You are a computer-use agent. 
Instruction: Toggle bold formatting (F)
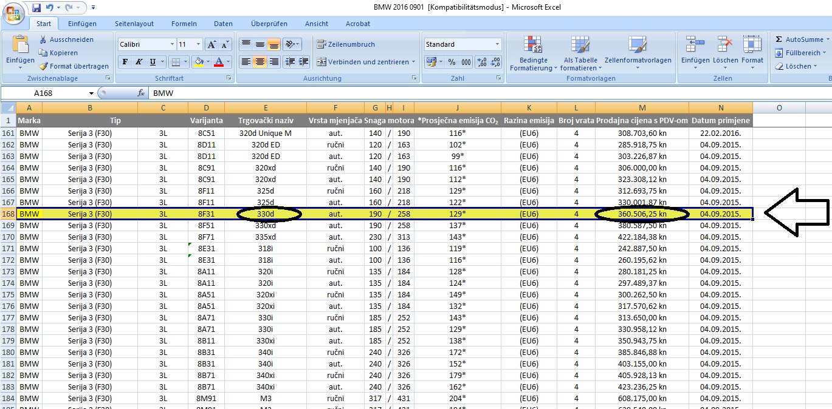(x=125, y=62)
